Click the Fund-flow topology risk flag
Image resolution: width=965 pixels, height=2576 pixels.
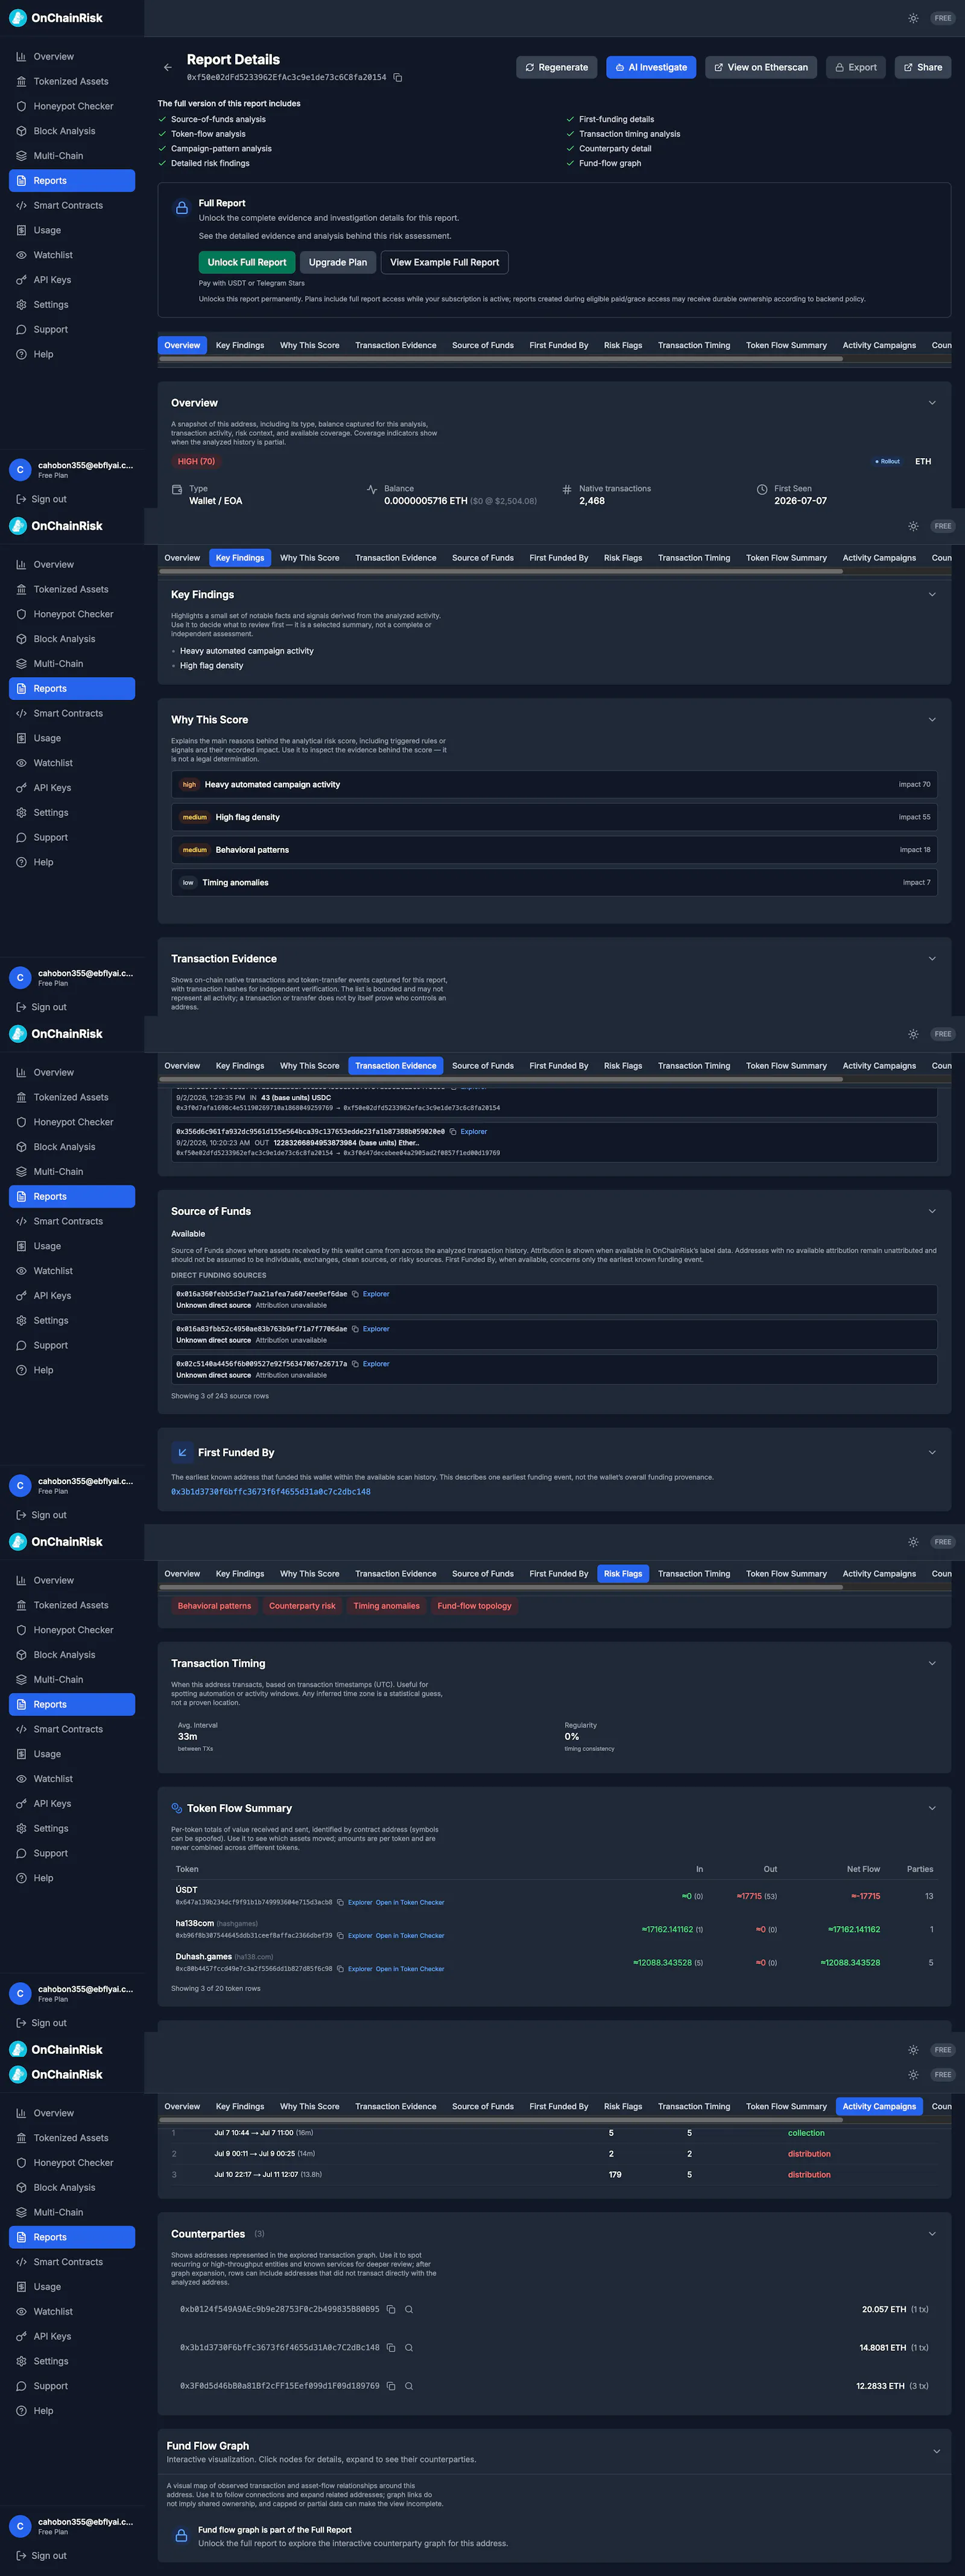click(475, 1606)
